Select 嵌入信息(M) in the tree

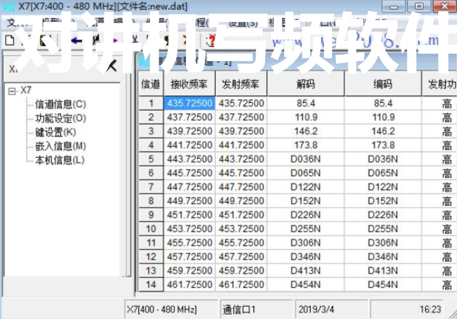[x=60, y=146]
